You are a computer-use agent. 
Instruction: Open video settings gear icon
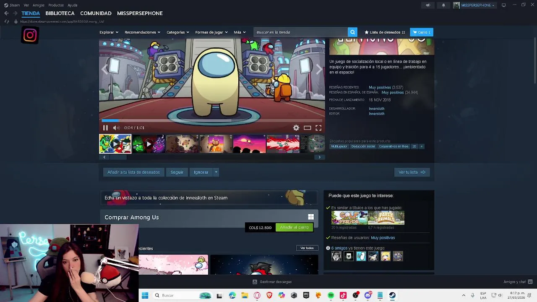tap(296, 128)
